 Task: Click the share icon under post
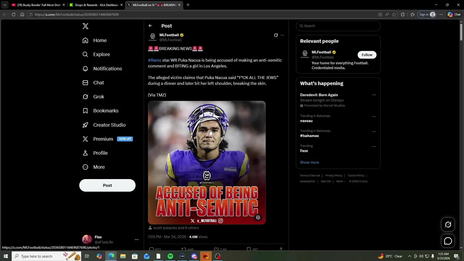click(281, 249)
